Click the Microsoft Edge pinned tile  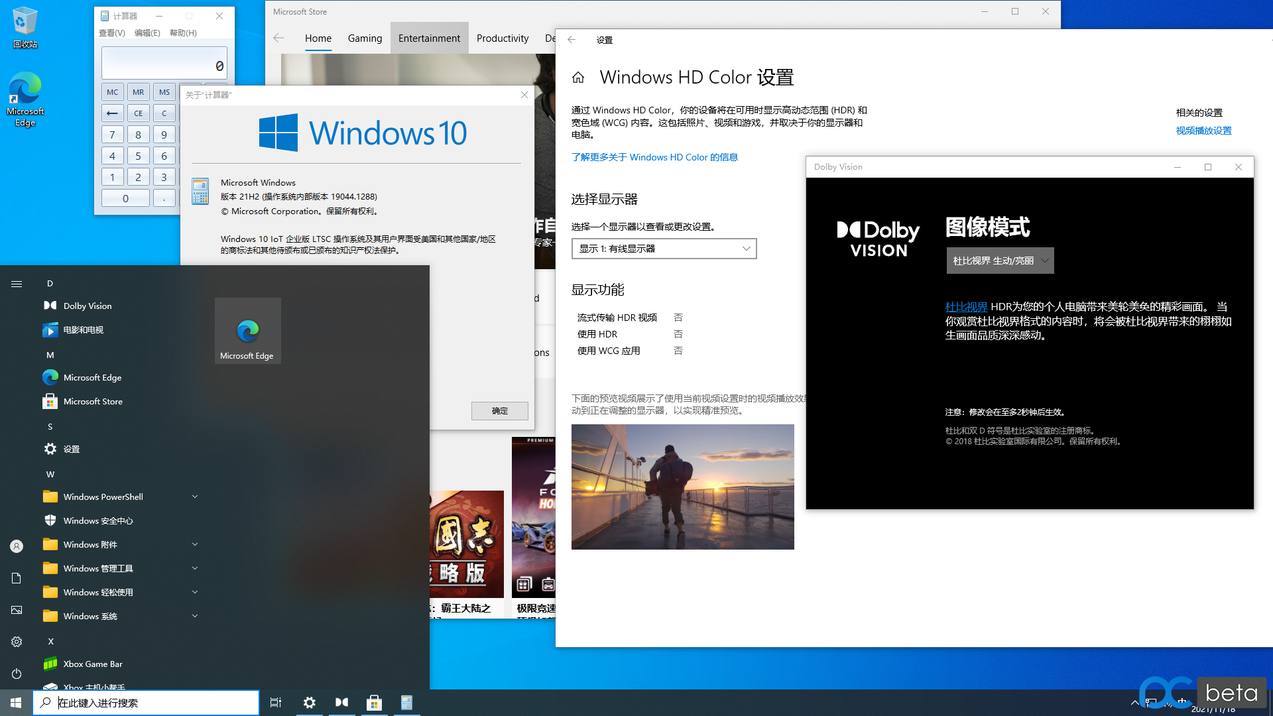pos(247,331)
